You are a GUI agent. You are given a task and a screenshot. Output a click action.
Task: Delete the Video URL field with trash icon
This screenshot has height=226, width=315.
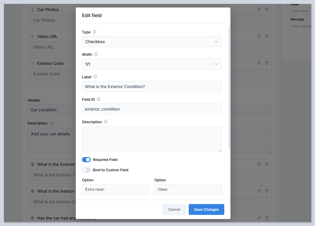[267, 36]
